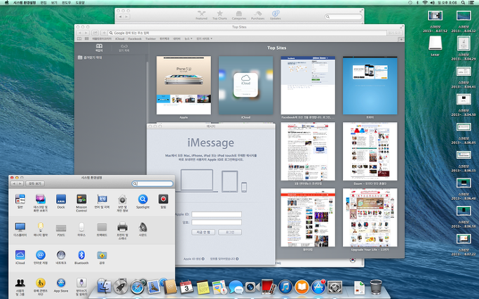This screenshot has width=479, height=299.
Task: Open the energy saver lightbulb pane
Action: 40,229
